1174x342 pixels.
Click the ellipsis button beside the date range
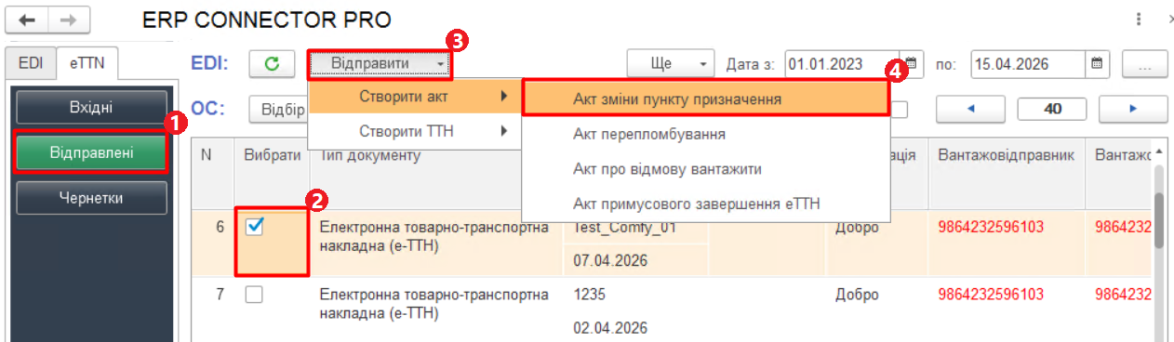[x=1145, y=65]
